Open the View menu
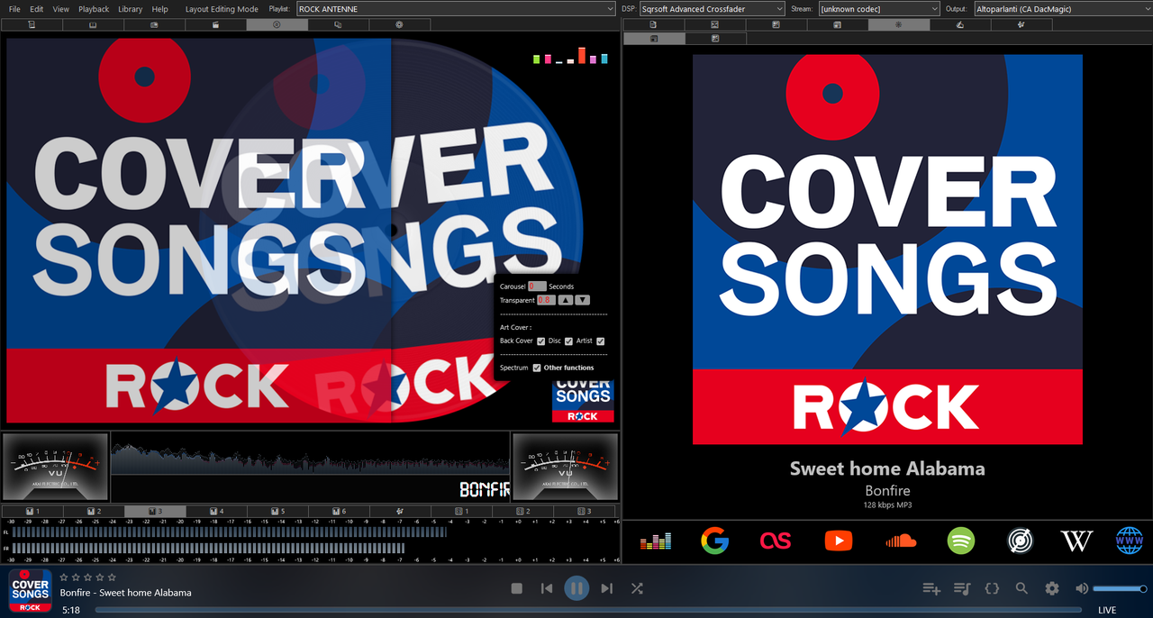1153x618 pixels. [x=61, y=9]
